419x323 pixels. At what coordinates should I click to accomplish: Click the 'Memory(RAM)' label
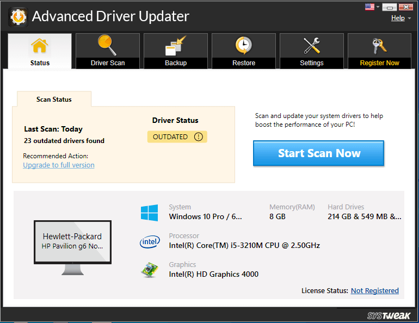(292, 207)
